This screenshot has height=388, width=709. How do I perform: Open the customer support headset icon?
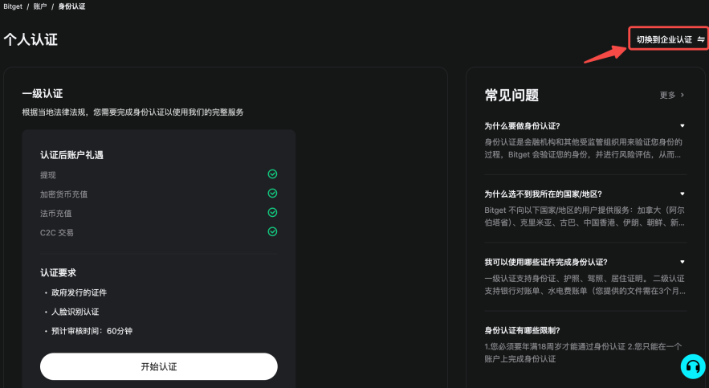[691, 366]
